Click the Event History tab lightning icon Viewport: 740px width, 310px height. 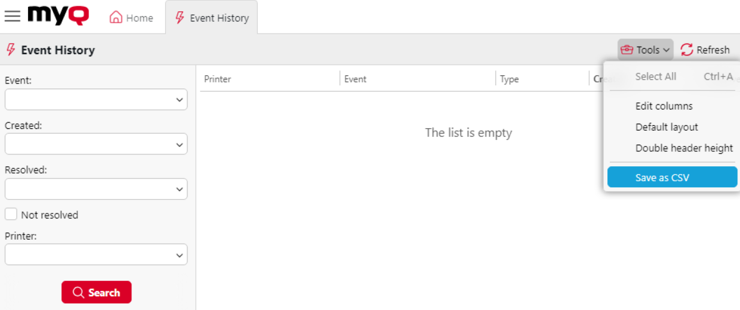[179, 17]
